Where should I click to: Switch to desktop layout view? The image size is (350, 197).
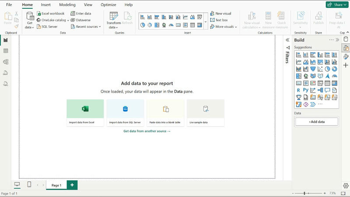[x=17, y=184]
